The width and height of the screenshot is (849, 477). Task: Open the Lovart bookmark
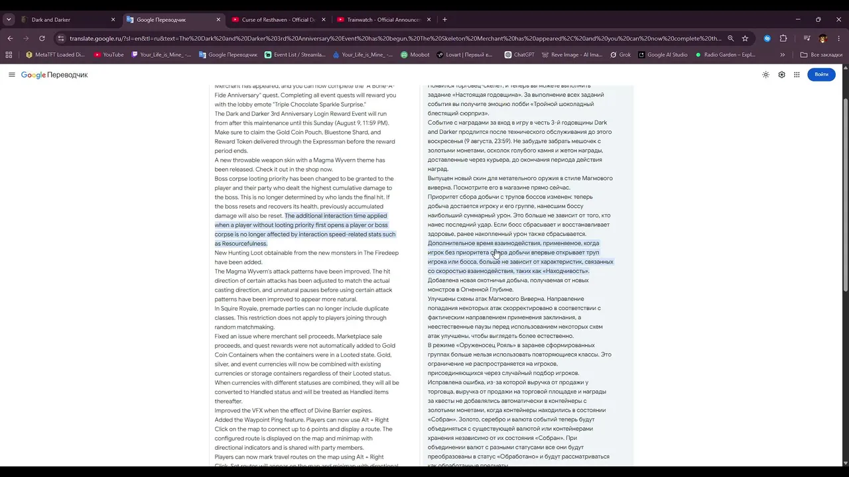click(x=465, y=55)
